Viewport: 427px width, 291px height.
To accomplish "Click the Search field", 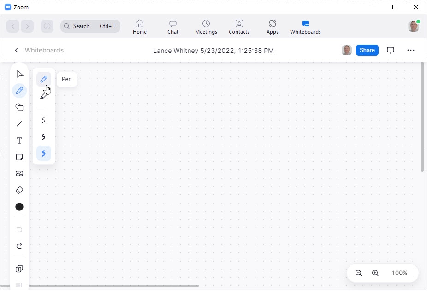I will (x=90, y=26).
